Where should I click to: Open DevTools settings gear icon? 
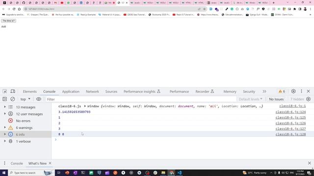tap(293, 91)
